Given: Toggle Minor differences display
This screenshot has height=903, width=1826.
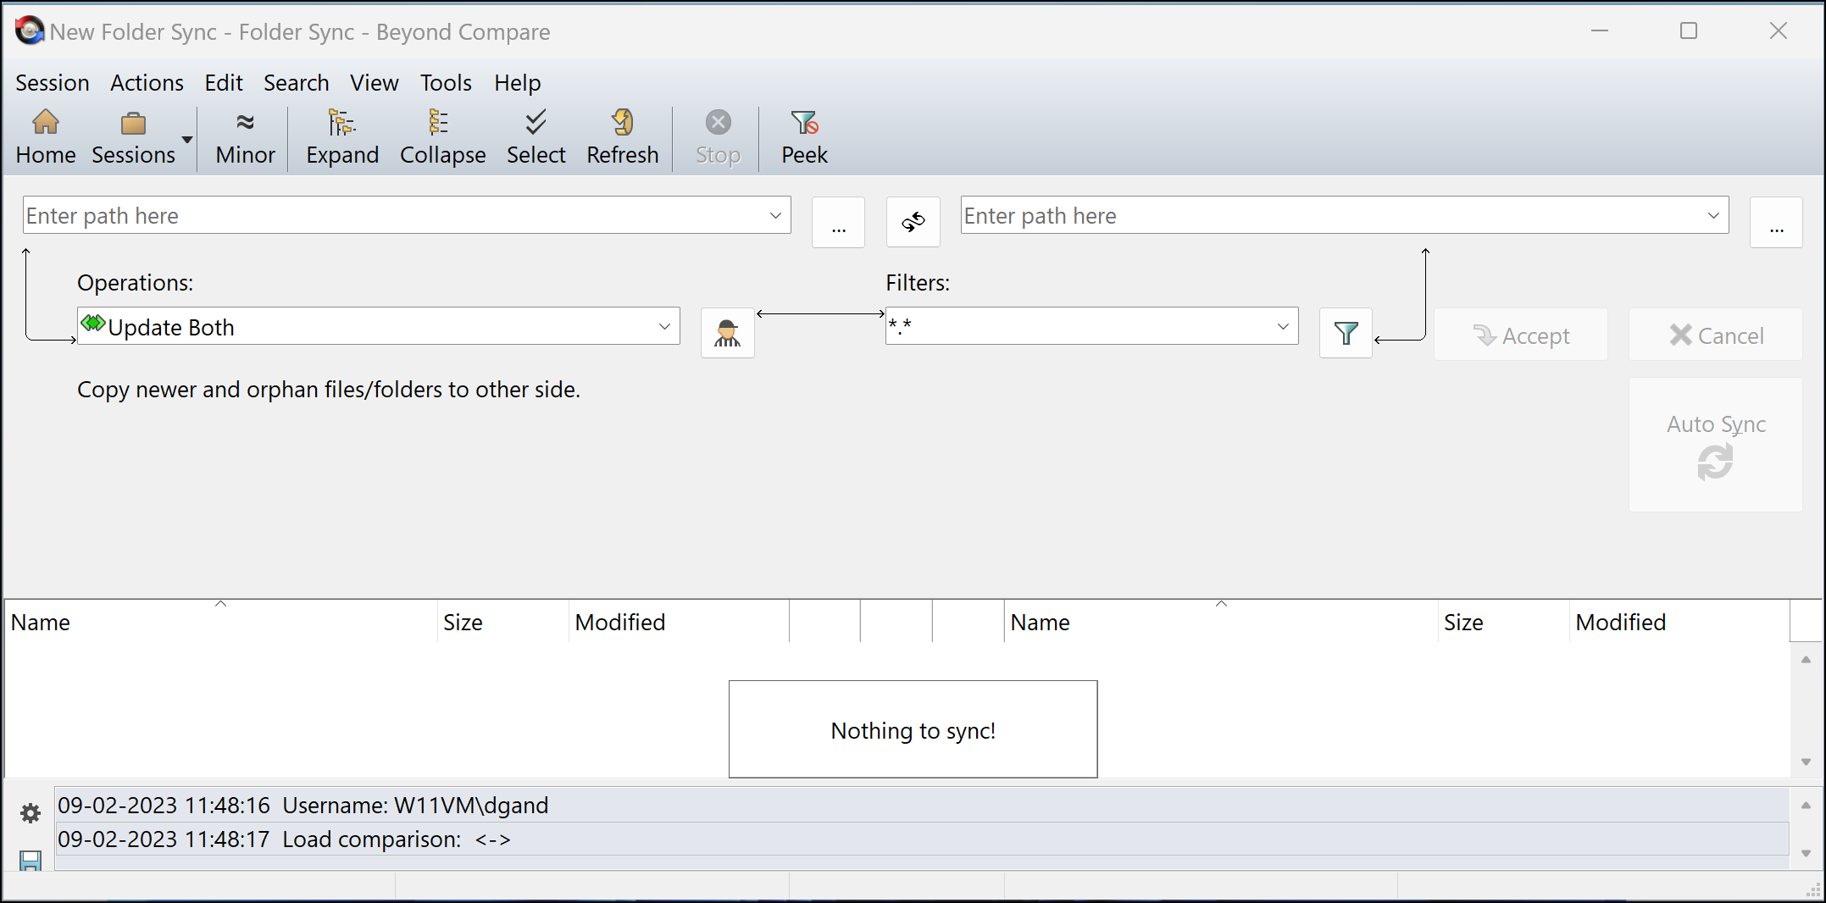Looking at the screenshot, I should [245, 138].
